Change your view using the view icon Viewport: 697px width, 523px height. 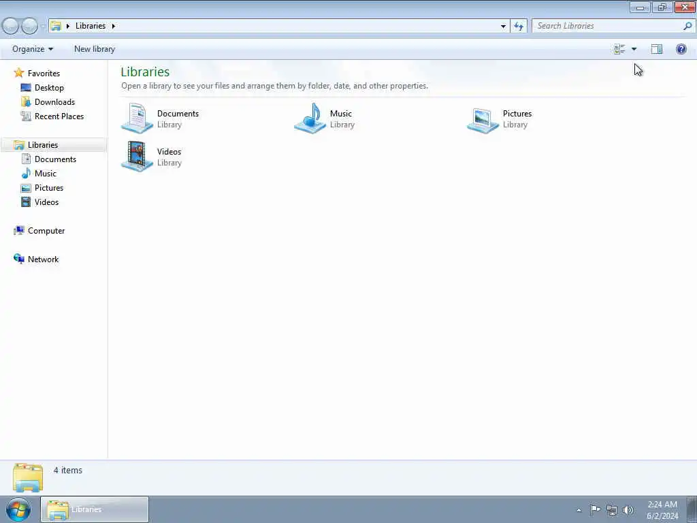coord(619,49)
